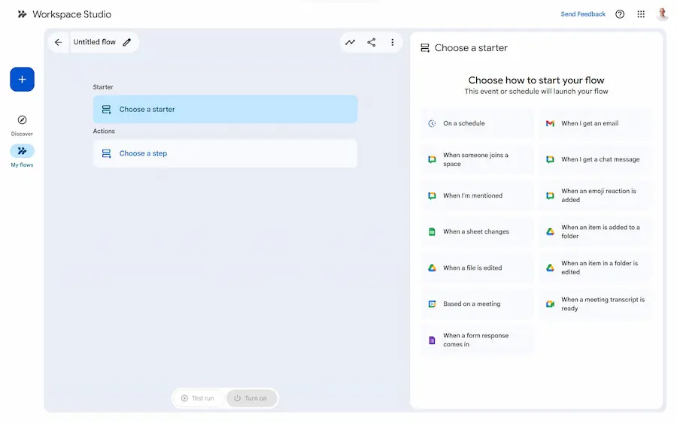Click the Workspace Studio logo icon
This screenshot has height=423, width=677.
(22, 14)
